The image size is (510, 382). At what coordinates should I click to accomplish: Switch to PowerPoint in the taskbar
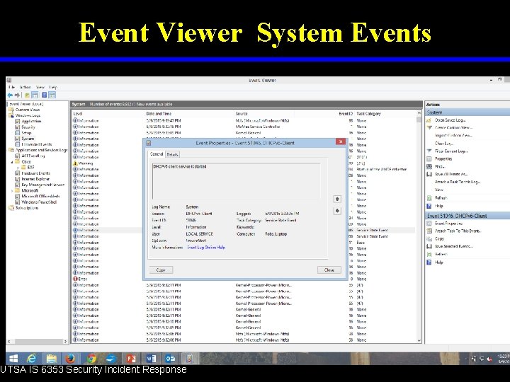click(x=131, y=358)
